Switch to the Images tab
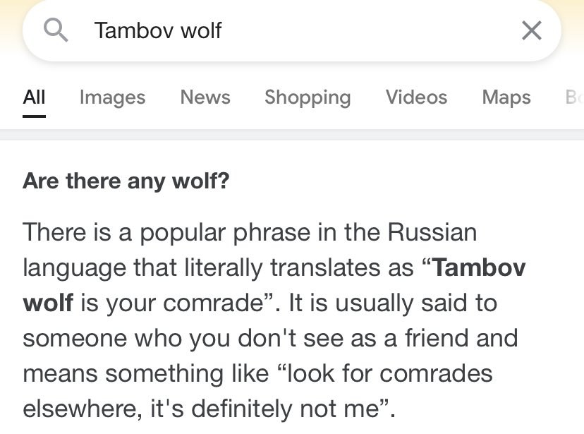Screen dimensions: 584x434 coord(112,97)
